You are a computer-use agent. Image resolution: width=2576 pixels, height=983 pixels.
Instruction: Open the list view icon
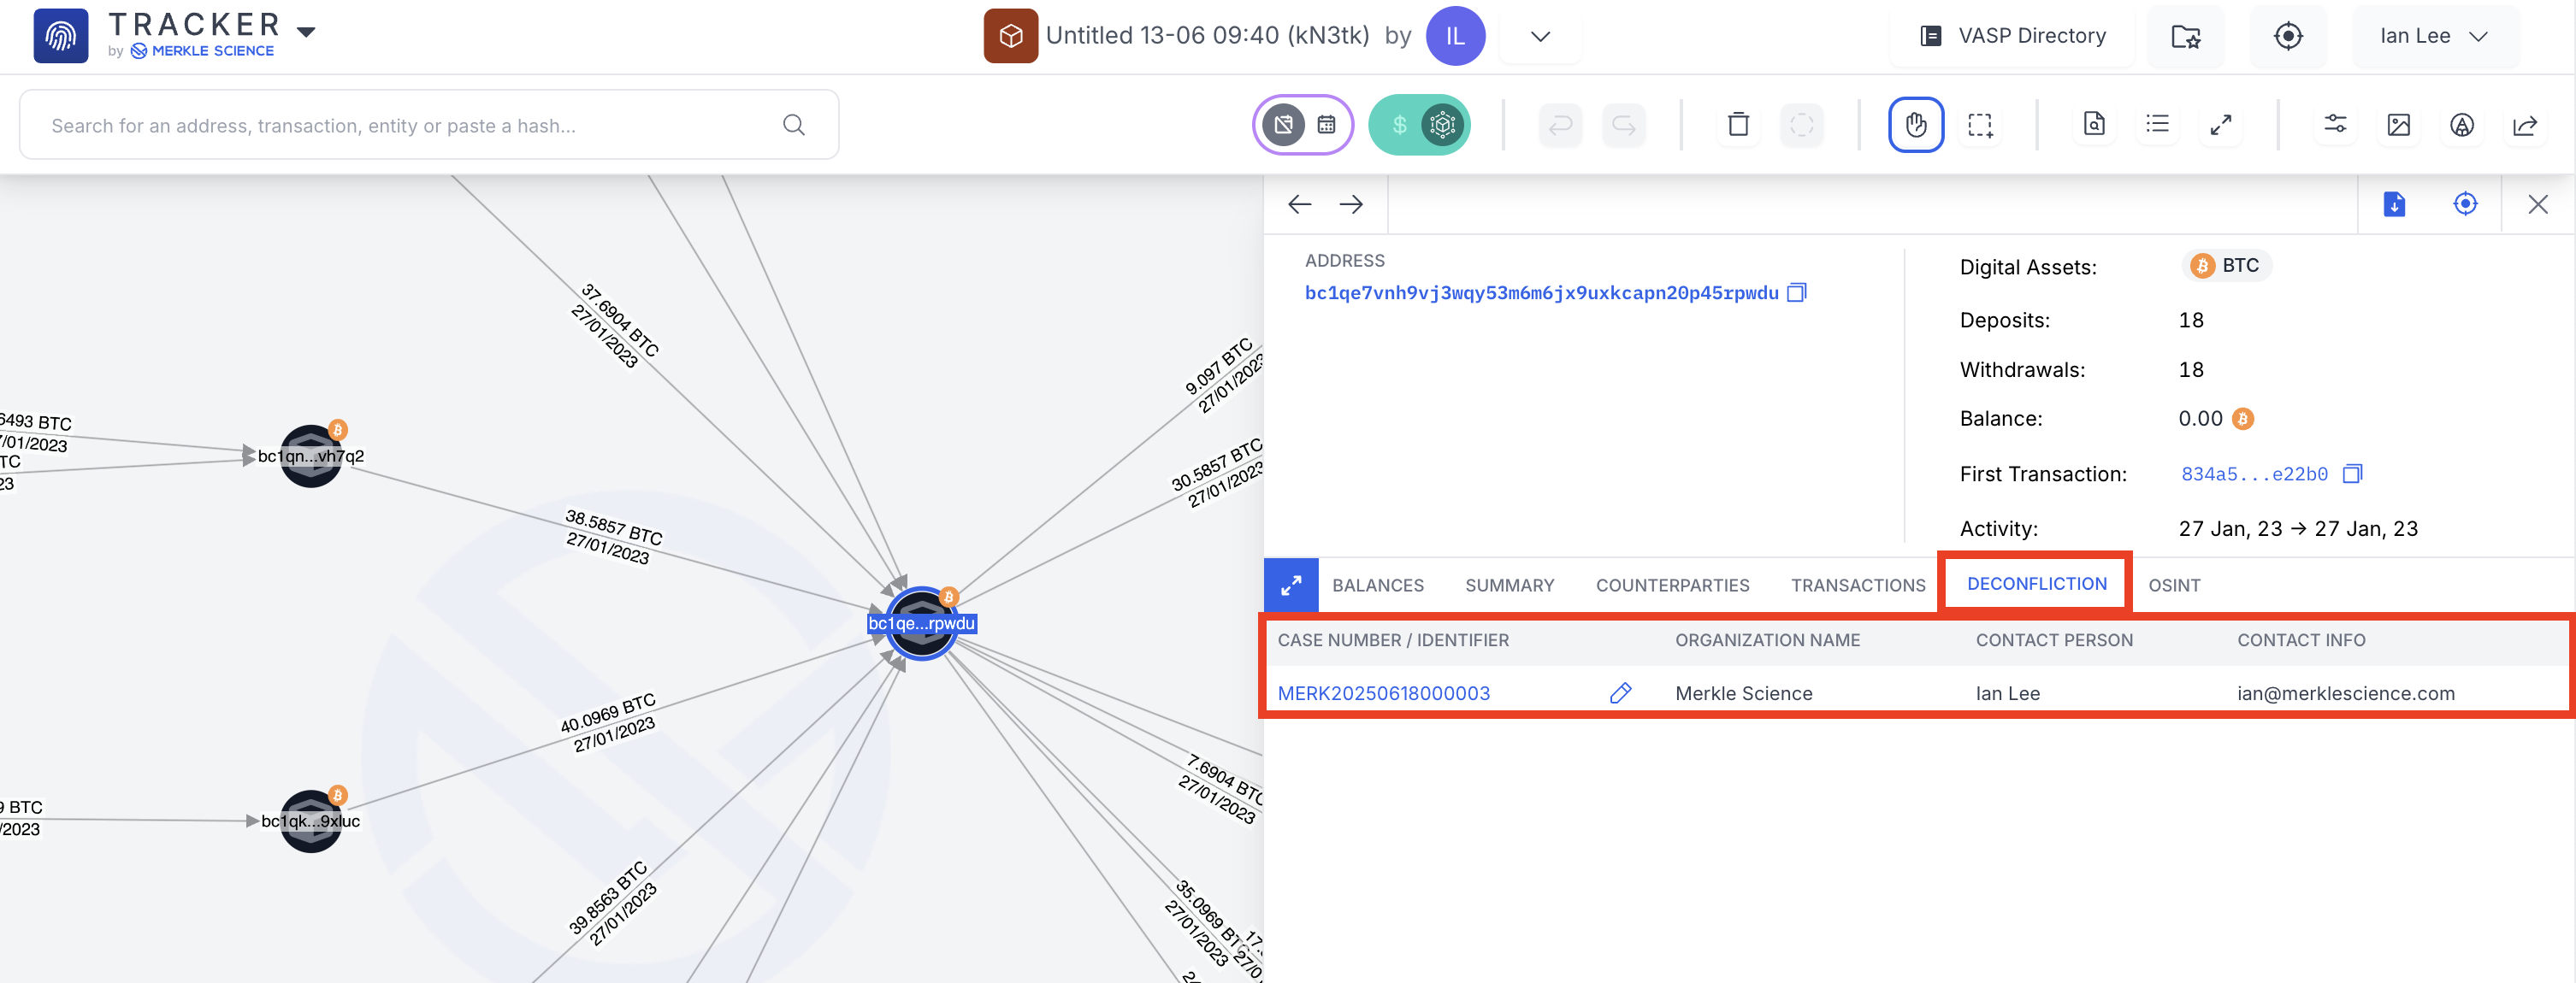2157,124
